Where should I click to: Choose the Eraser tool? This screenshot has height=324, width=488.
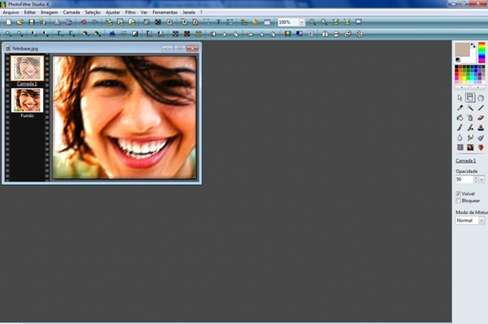(481, 117)
